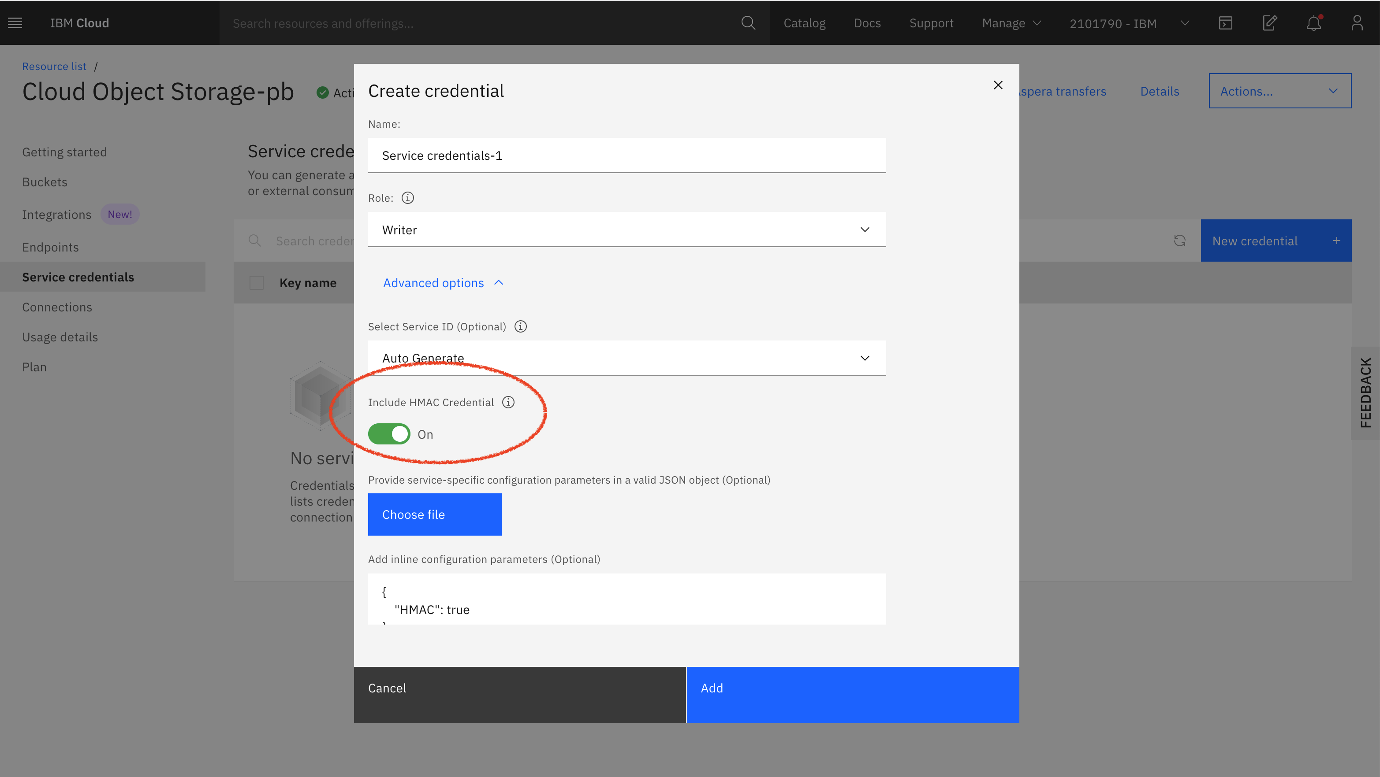Viewport: 1380px width, 777px height.
Task: Open the Role dropdown showing Writer
Action: [x=626, y=229]
